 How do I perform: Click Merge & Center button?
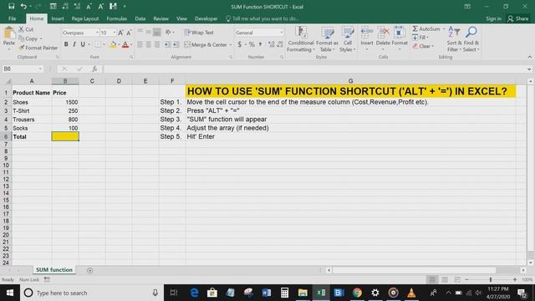point(206,44)
